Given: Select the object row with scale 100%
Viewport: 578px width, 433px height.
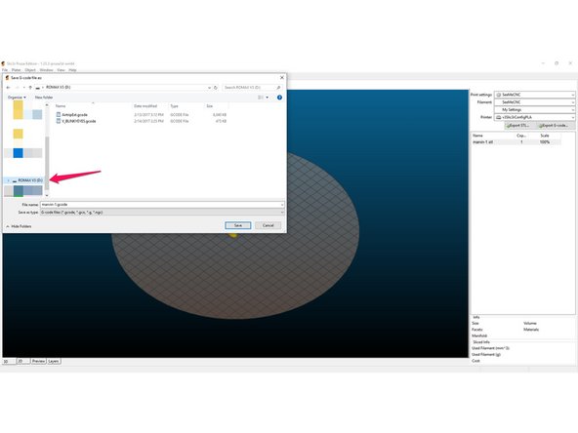Looking at the screenshot, I should point(516,142).
